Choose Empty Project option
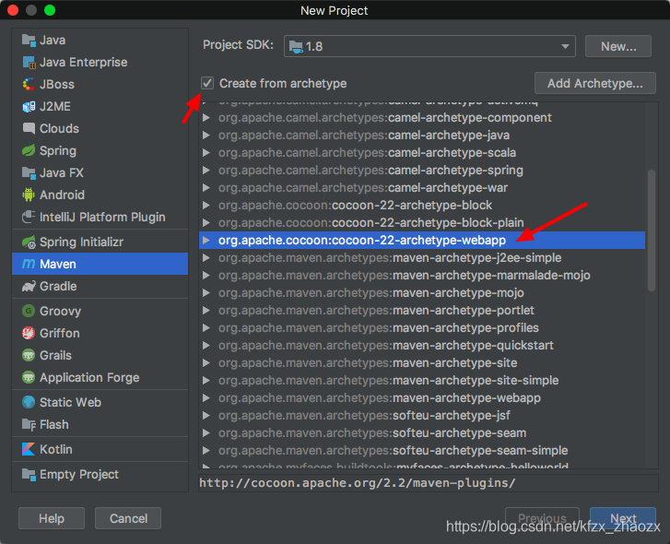Viewport: 670px width, 544px height. coord(100,474)
